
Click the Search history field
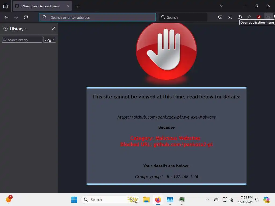22,40
